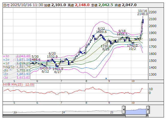Click the 8/22 1889.6 peak label

coord(101,30)
